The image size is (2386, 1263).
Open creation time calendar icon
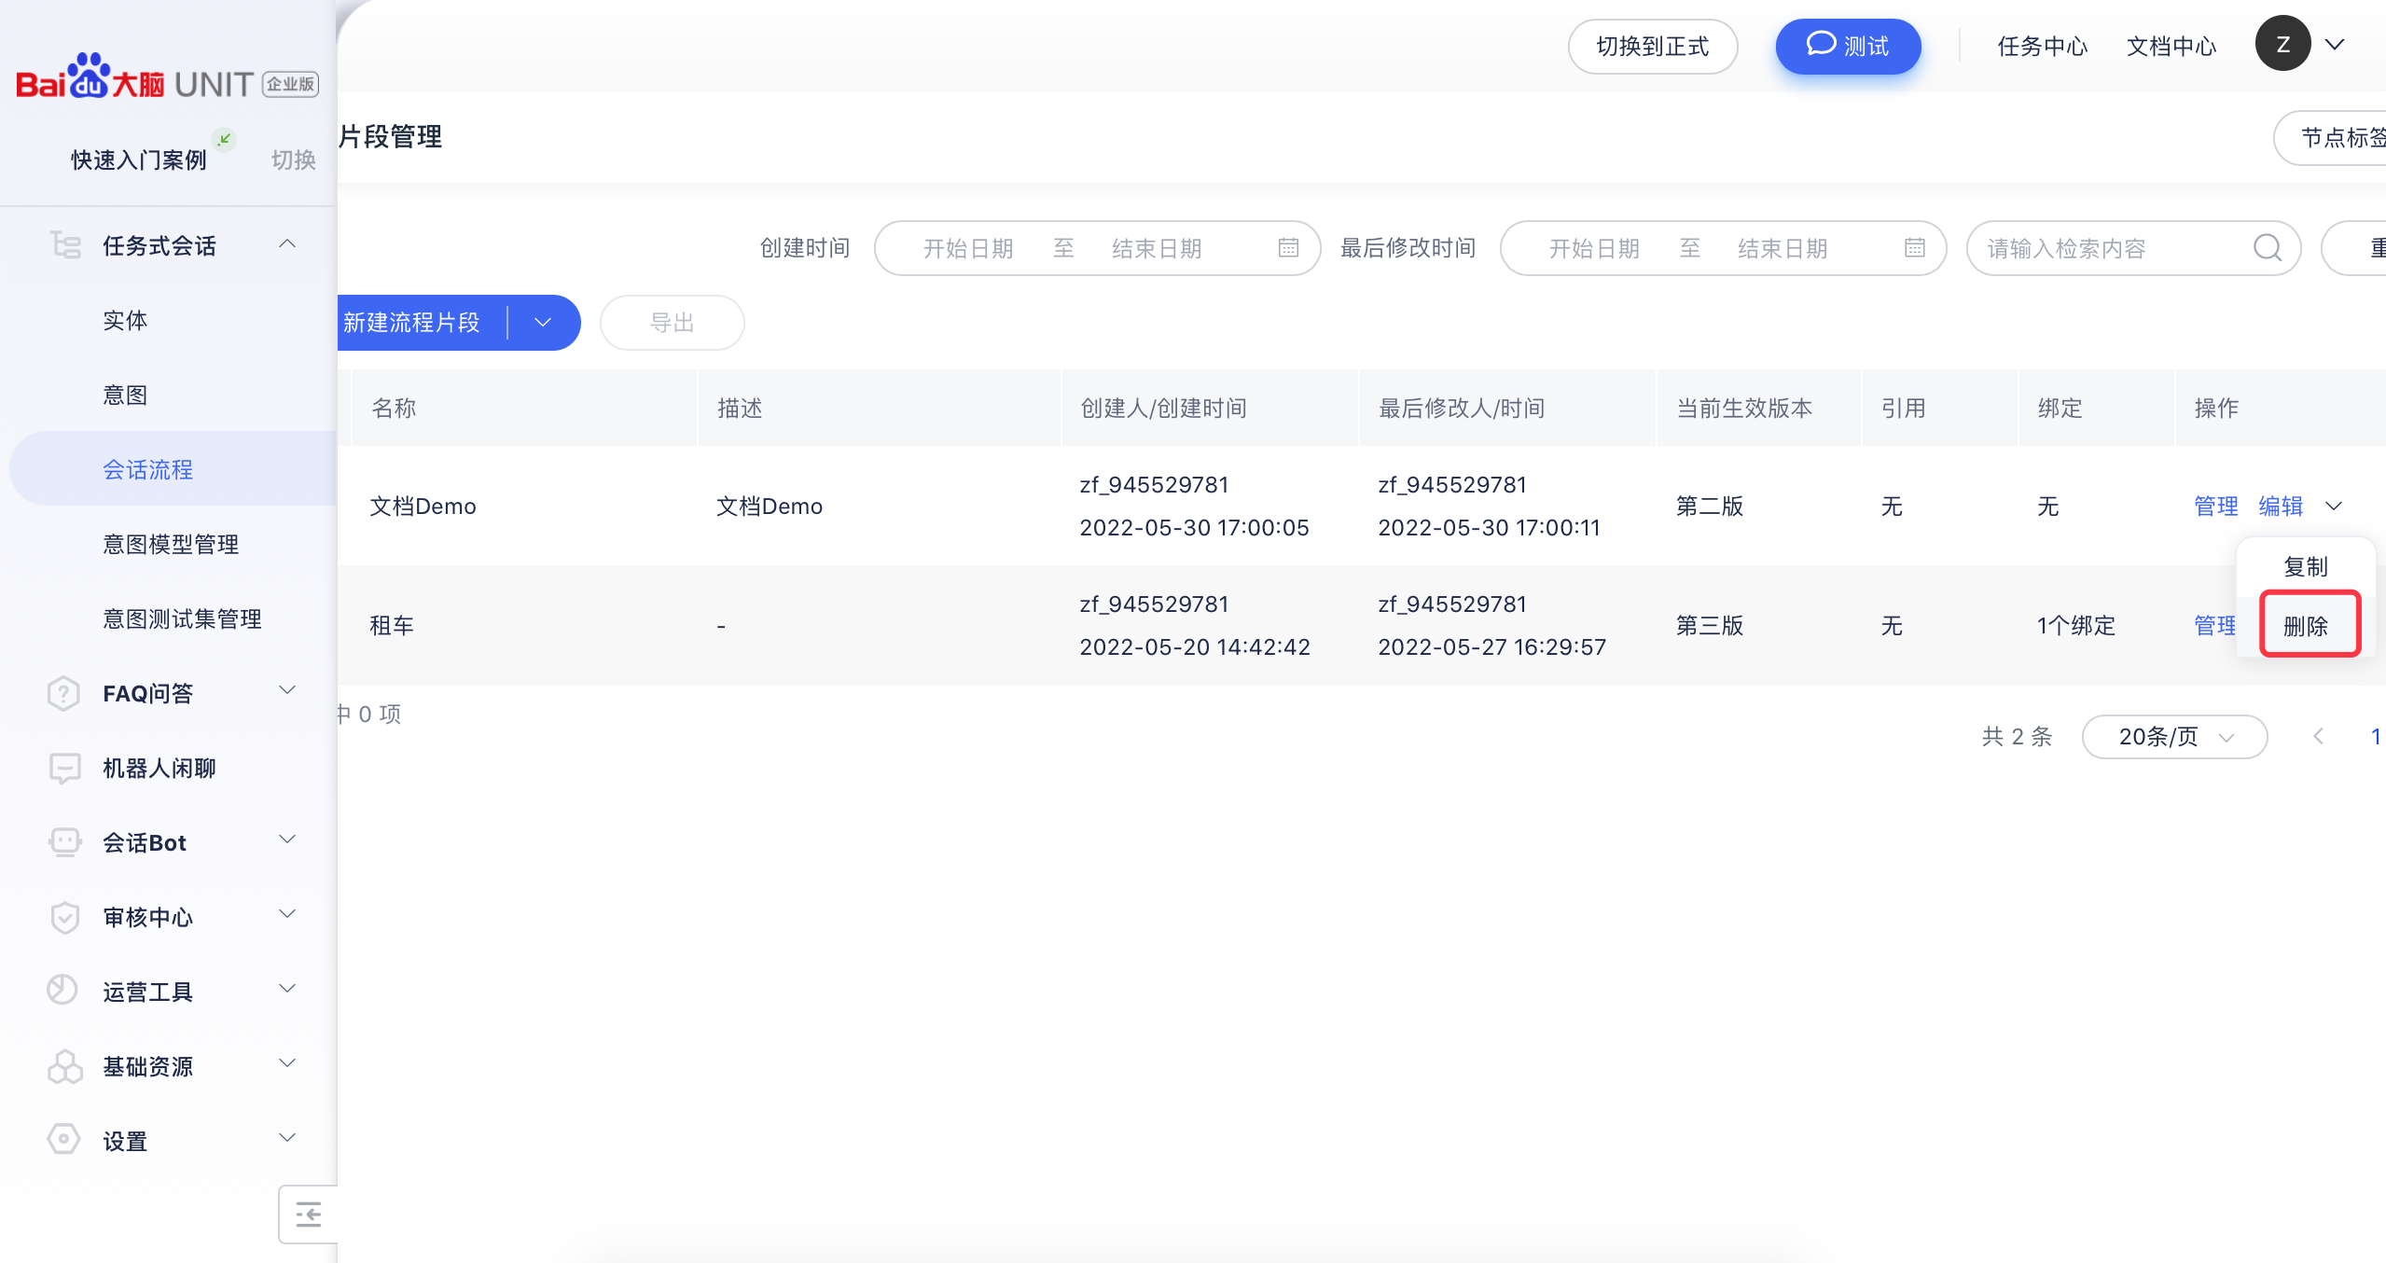pos(1288,248)
